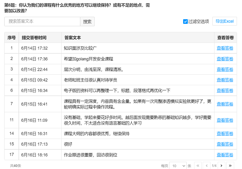Open 查看答卷 link for row 7
This screenshot has height=169, width=242.
tap(225, 104)
